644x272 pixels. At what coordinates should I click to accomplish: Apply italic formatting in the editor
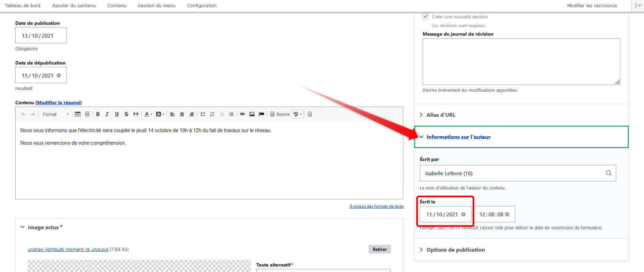[107, 114]
